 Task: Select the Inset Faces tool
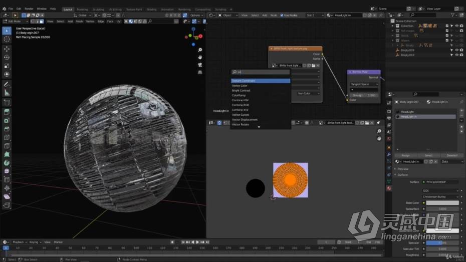tap(7, 120)
